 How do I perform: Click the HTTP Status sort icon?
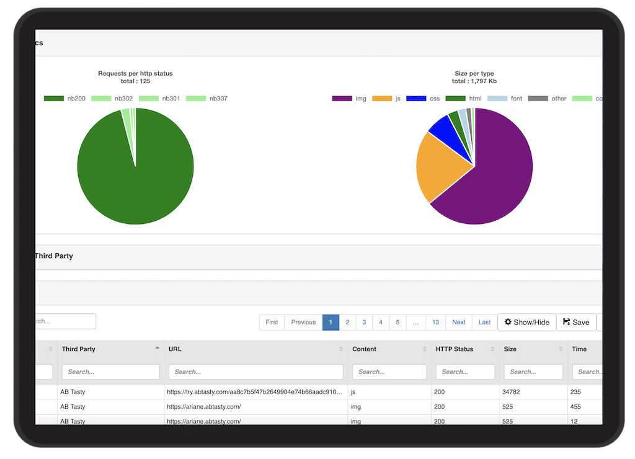point(492,349)
